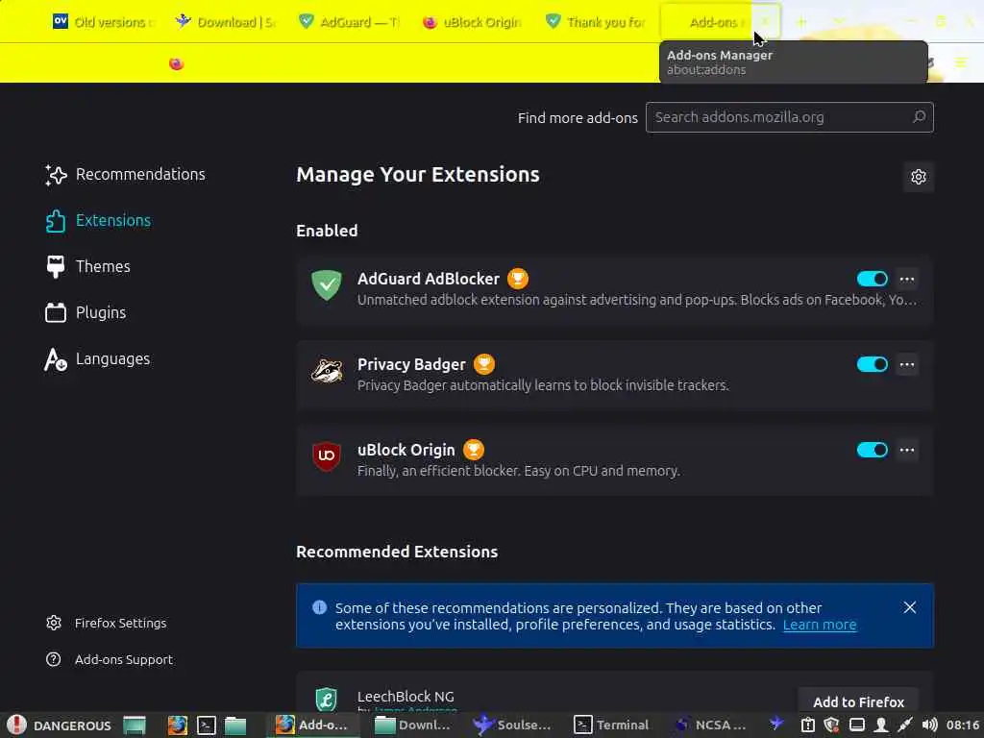Image resolution: width=984 pixels, height=738 pixels.
Task: Open the Add-ons Support help link
Action: (x=110, y=659)
